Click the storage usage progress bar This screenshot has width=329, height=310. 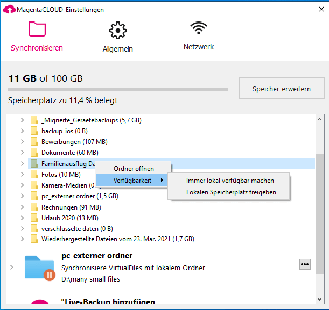tap(118, 89)
